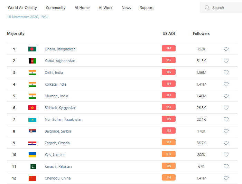
Task: Click the Serbia flag icon
Action: click(x=32, y=131)
